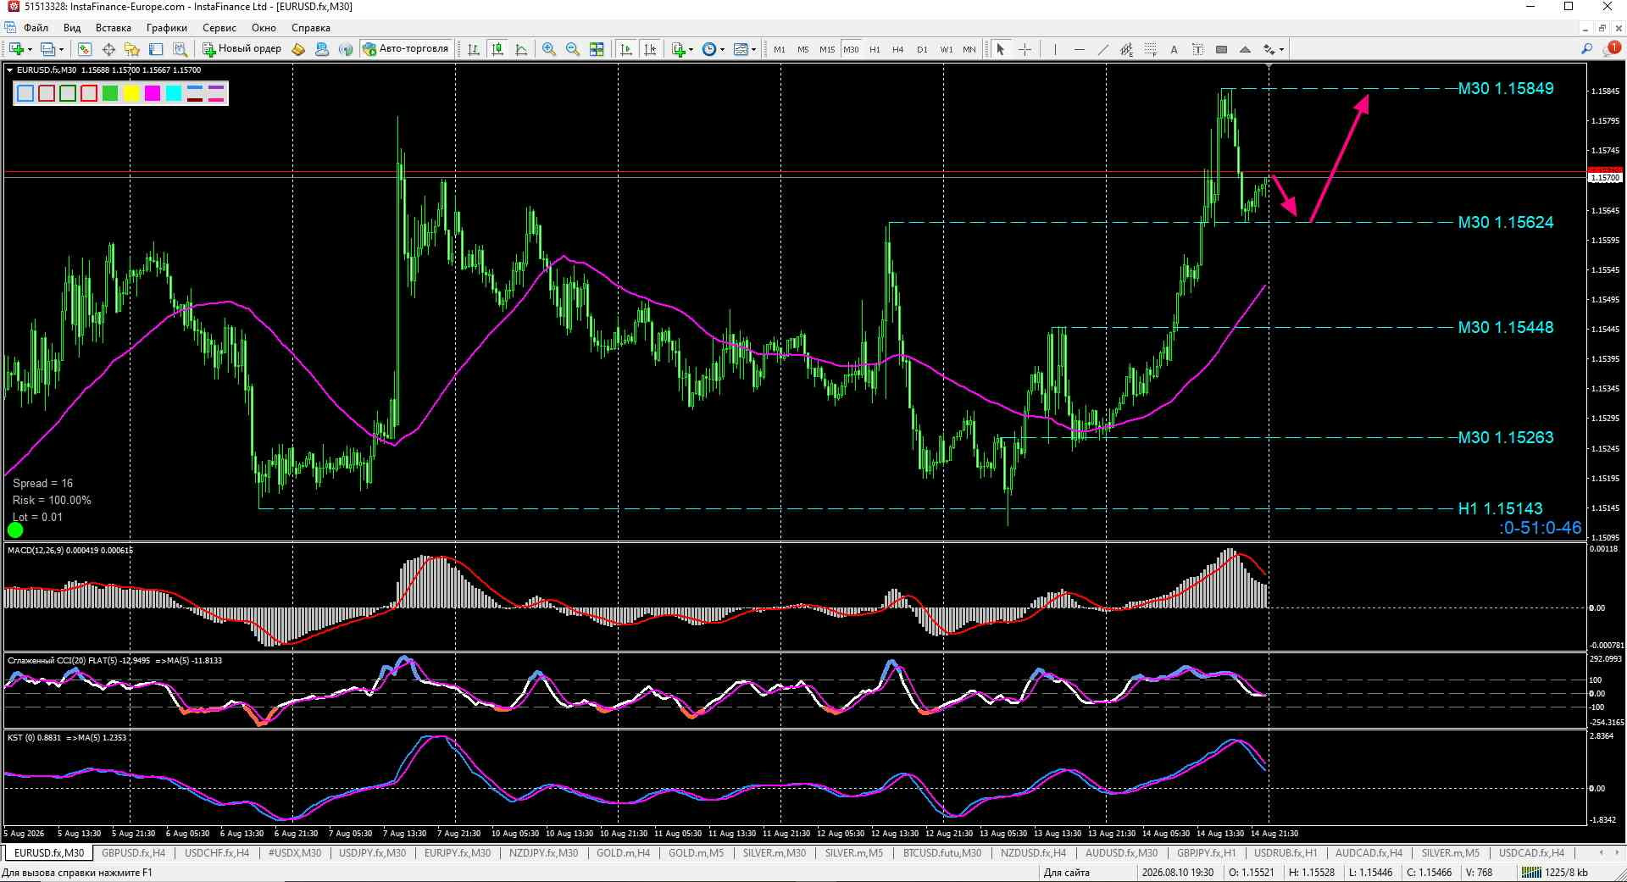
Task: Draw a trendline with the line tool
Action: click(1102, 49)
